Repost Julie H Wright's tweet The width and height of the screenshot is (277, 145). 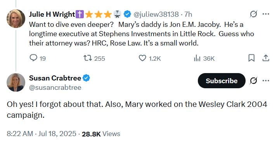[x=94, y=58]
